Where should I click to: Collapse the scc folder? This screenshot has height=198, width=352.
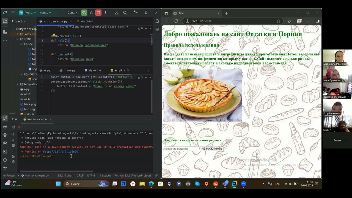[x=21, y=44]
